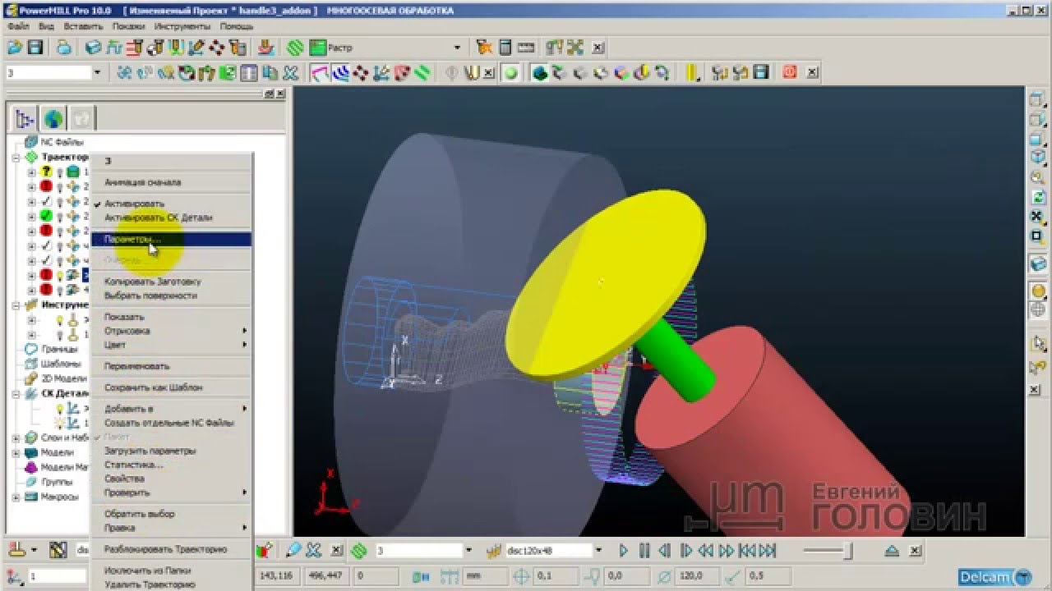Viewport: 1052px width, 591px height.
Task: Click the units icon in the status bar
Action: 449,576
